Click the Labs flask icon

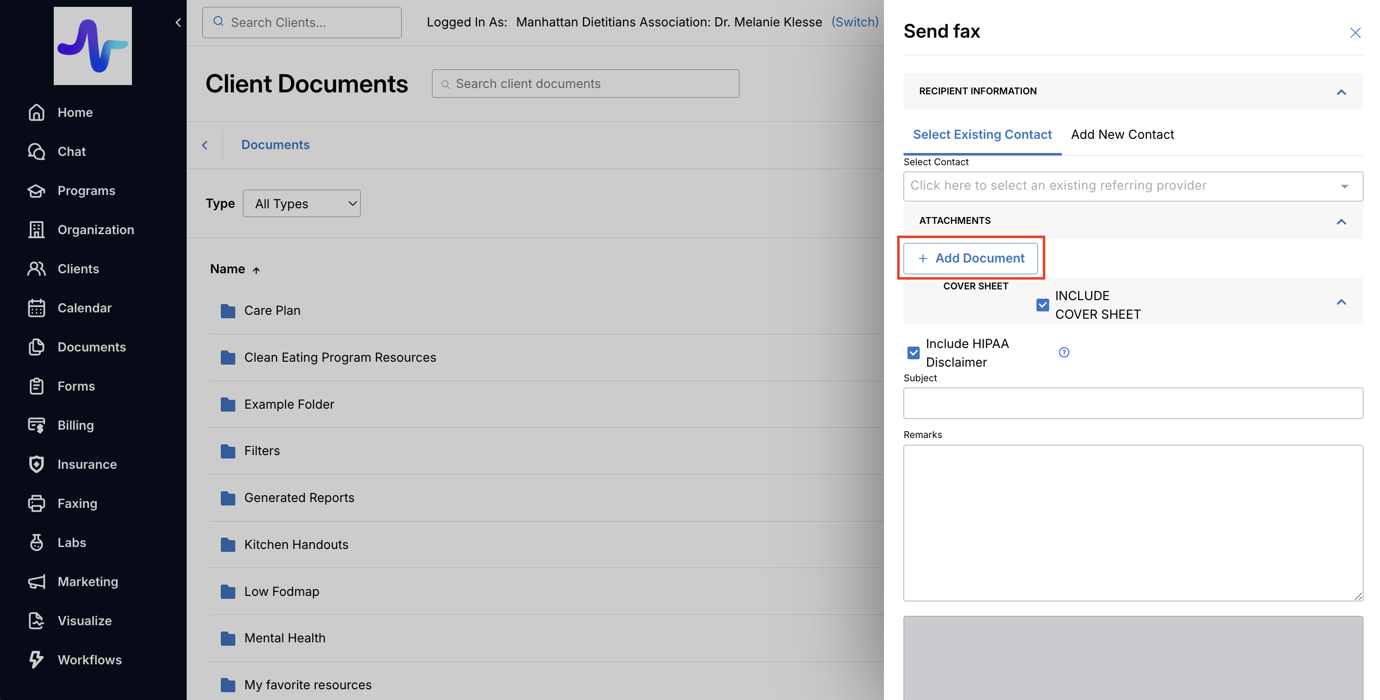point(37,543)
